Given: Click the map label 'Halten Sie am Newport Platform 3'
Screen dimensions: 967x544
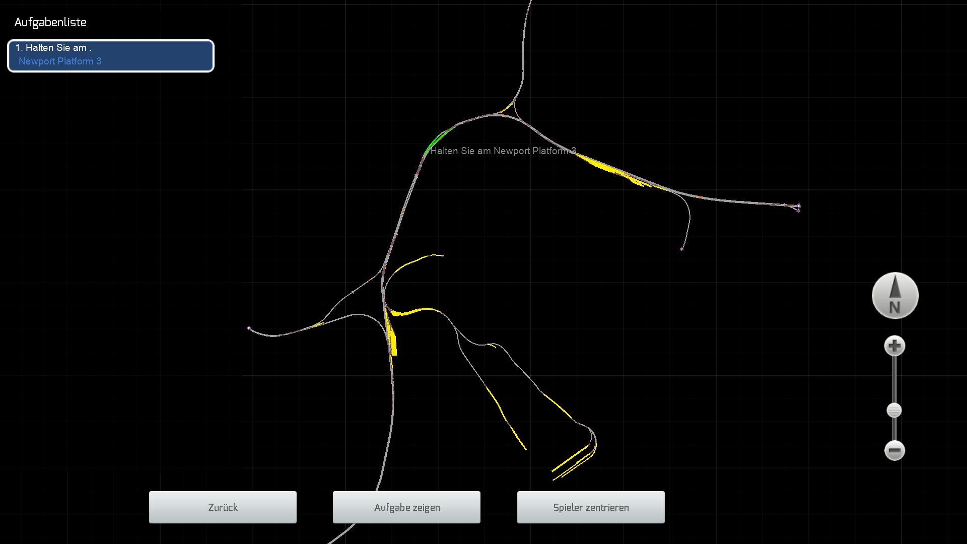Looking at the screenshot, I should point(503,151).
